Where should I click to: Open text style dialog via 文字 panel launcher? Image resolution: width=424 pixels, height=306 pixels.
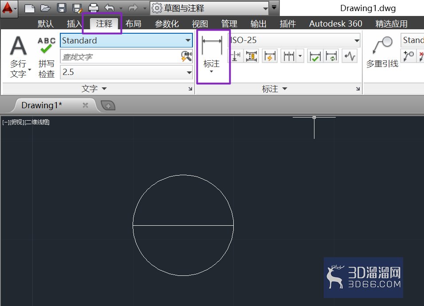(x=190, y=89)
